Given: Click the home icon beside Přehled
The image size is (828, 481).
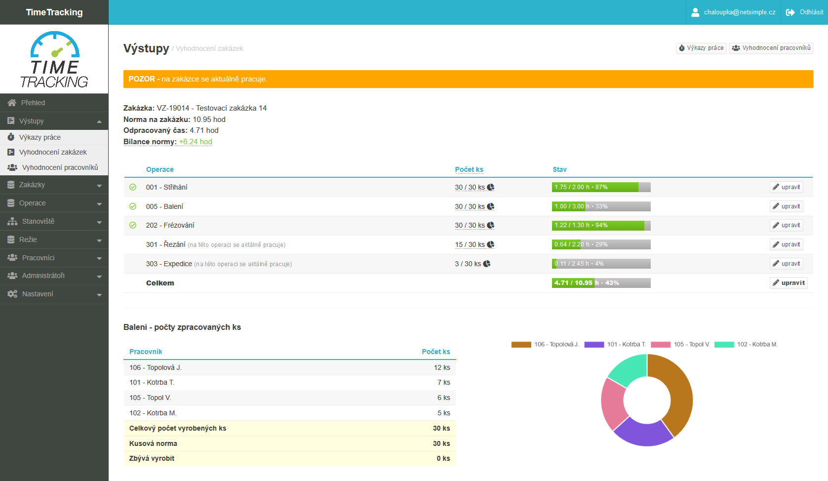Looking at the screenshot, I should [12, 103].
